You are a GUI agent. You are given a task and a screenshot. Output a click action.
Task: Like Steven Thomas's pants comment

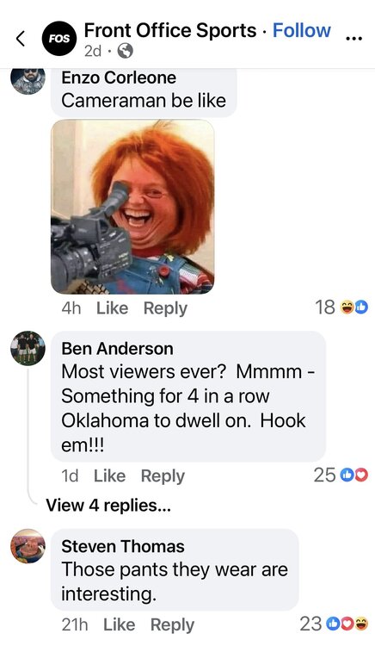(120, 624)
